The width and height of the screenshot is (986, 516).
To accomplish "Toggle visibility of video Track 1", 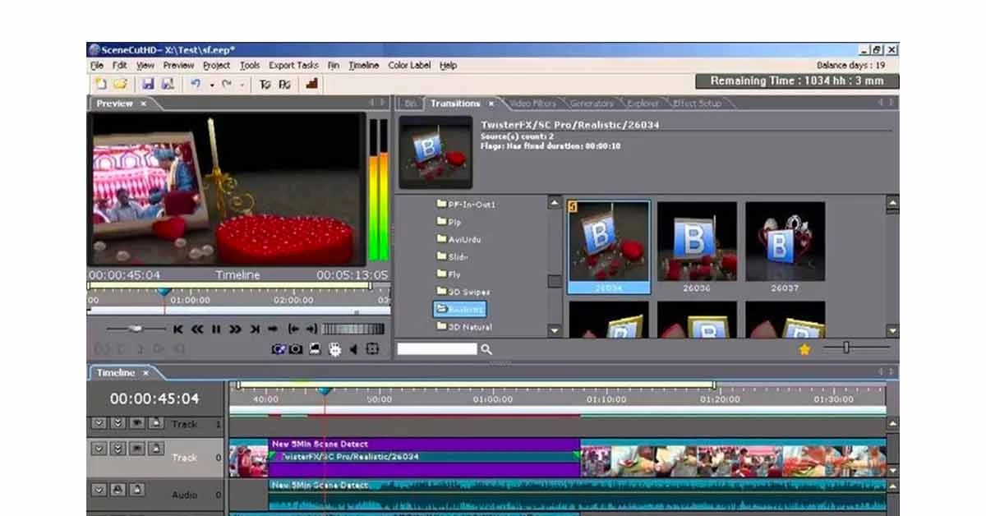I will pyautogui.click(x=137, y=423).
